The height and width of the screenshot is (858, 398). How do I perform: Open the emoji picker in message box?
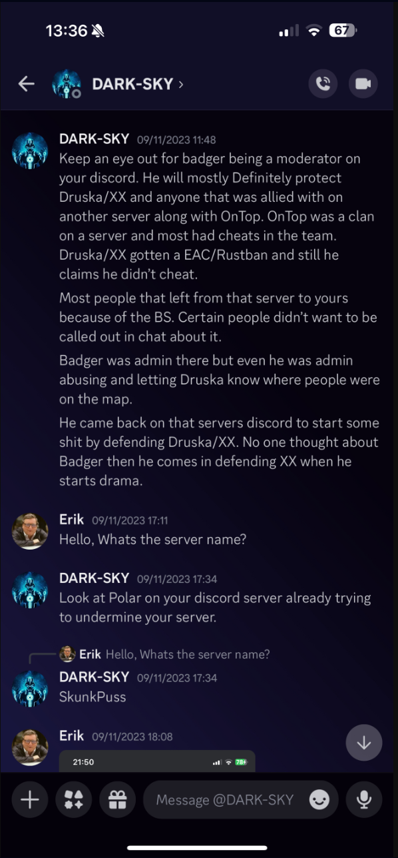[319, 800]
